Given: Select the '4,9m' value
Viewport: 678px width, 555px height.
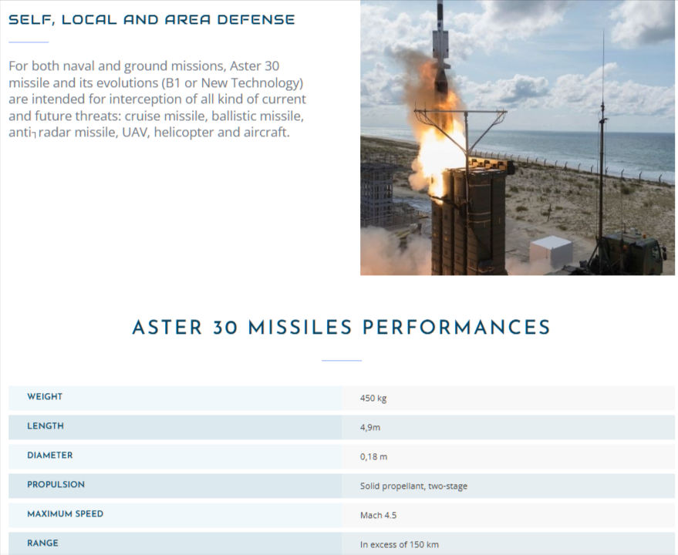Looking at the screenshot, I should pyautogui.click(x=370, y=428).
